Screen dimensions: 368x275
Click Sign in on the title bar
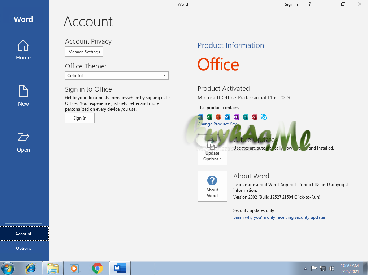[x=291, y=4]
